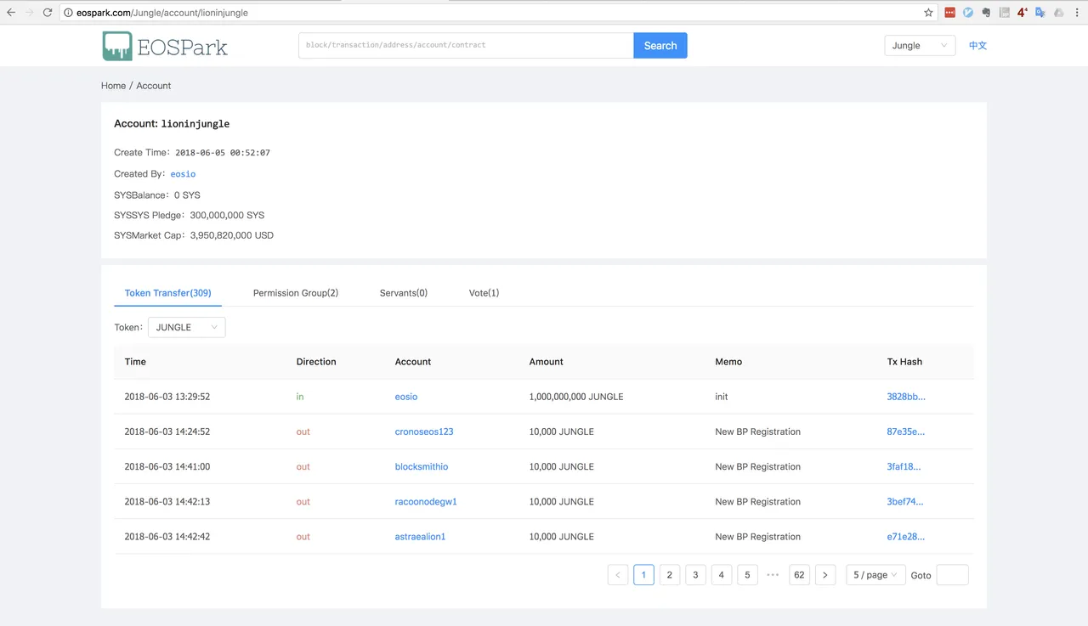Click create time 2018-06-05 00:52:07
The height and width of the screenshot is (626, 1088).
point(223,153)
